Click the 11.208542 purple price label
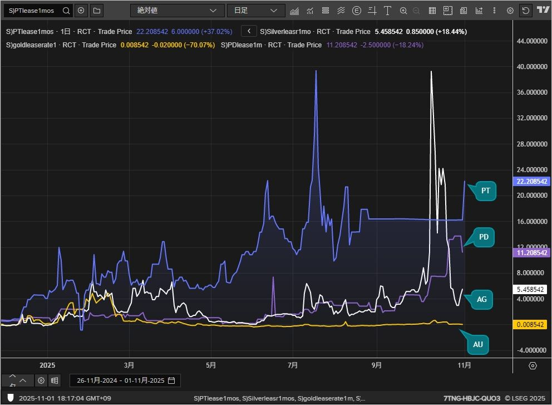 pyautogui.click(x=531, y=253)
